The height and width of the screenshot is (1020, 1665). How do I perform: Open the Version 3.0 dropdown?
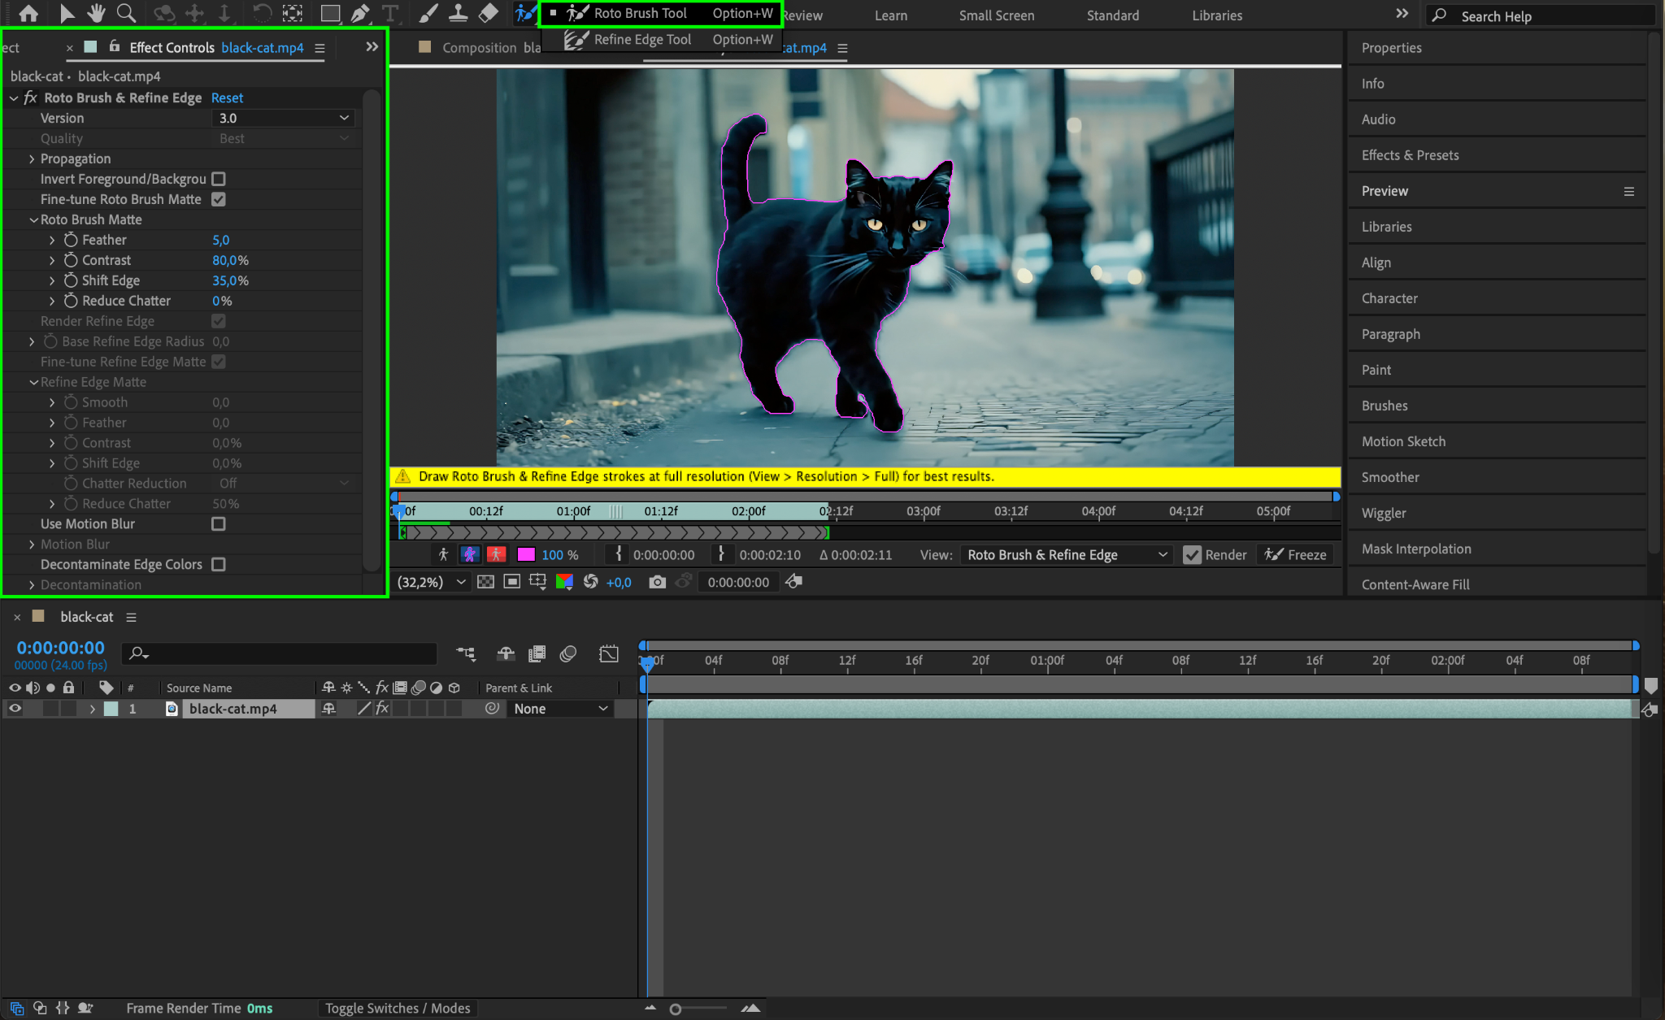tap(283, 118)
